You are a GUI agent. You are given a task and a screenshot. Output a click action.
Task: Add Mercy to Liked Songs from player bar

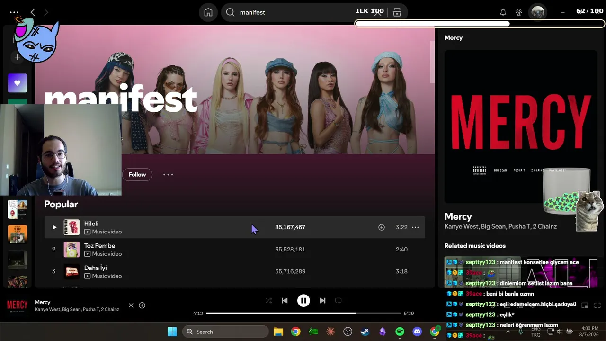point(142,305)
